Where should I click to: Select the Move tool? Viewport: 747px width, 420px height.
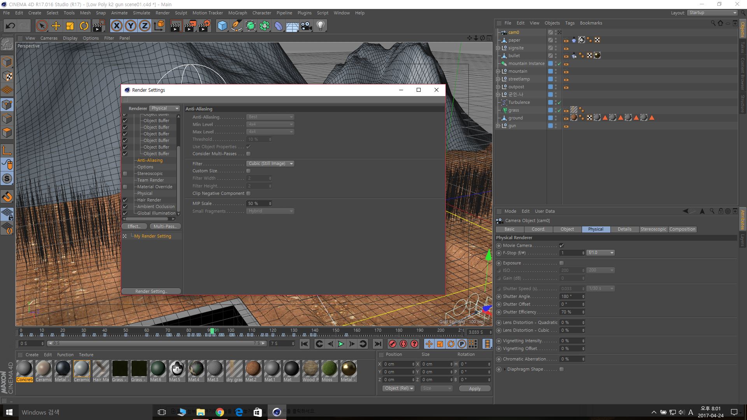click(x=56, y=26)
